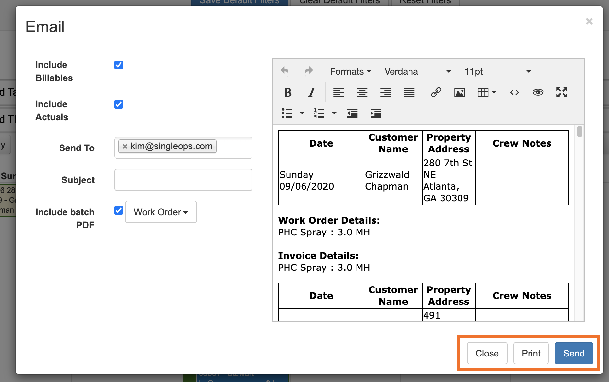Click the insert link icon
The width and height of the screenshot is (609, 382).
point(436,93)
